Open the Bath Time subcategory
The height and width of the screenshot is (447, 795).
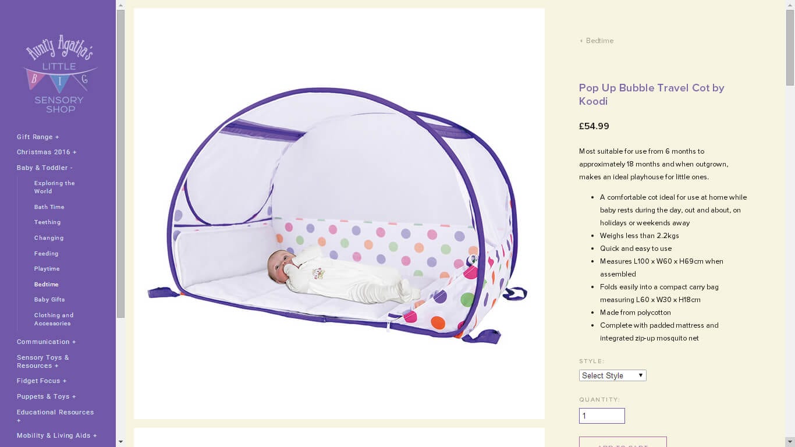pyautogui.click(x=49, y=207)
